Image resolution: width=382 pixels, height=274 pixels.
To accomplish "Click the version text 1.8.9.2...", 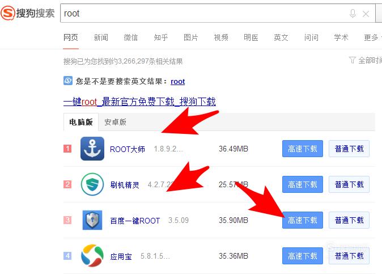I will pos(168,149).
